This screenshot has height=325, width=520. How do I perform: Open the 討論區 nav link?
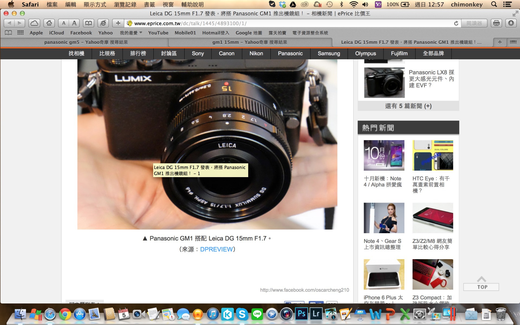(169, 54)
